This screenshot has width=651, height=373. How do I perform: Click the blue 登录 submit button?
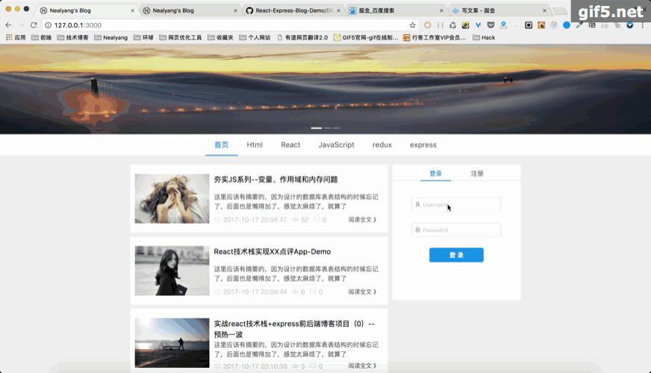(x=456, y=254)
